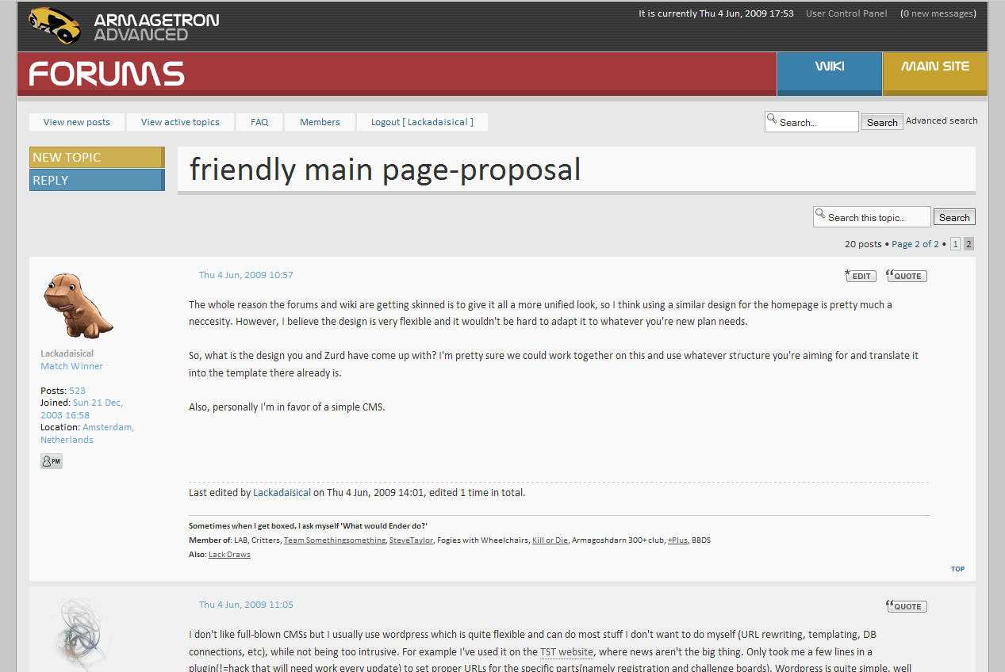
Task: Click Lackadaisical's dinosaur avatar
Action: tap(77, 305)
